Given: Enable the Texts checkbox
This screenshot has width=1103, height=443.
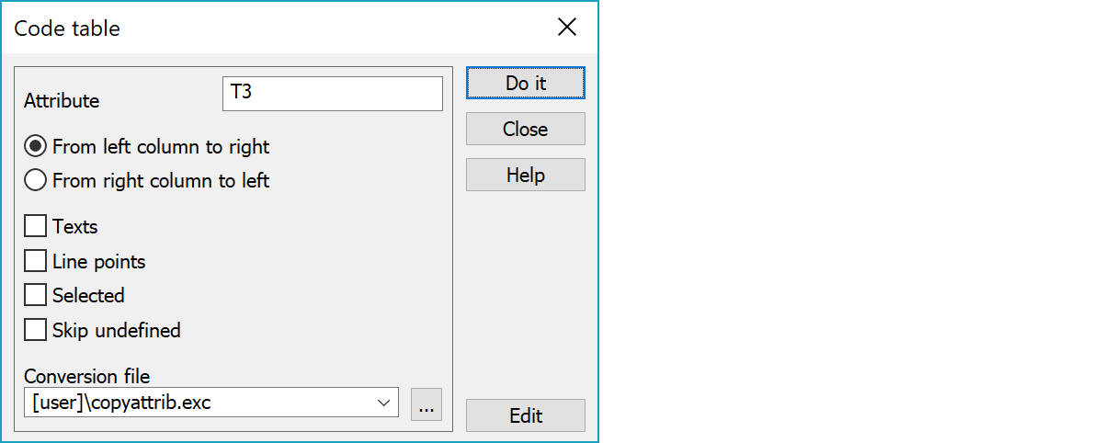Looking at the screenshot, I should [36, 226].
